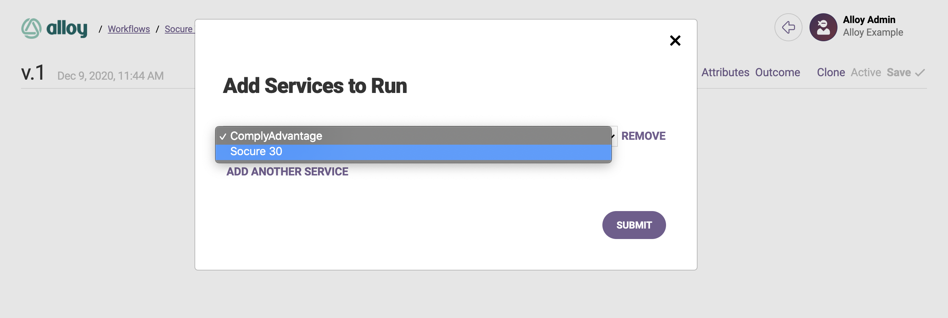Open the Workflows breadcrumb link
Screen dimensions: 948x318
point(129,29)
